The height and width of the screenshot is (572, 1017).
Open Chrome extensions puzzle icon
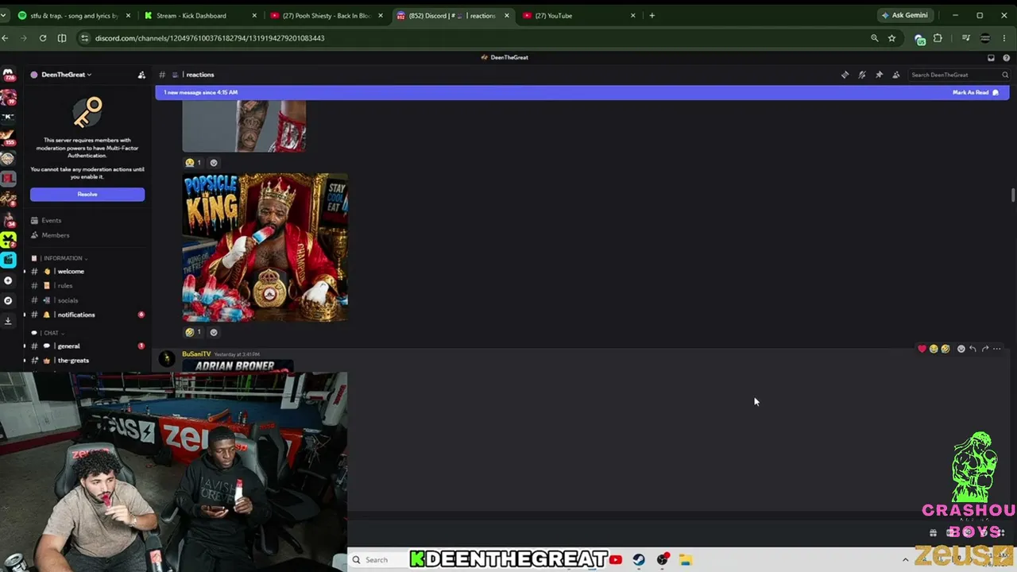[x=938, y=38]
